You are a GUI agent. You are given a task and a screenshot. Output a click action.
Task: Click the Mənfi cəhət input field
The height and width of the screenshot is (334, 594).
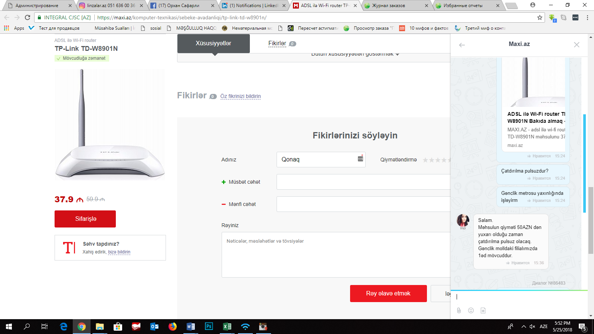click(x=364, y=204)
